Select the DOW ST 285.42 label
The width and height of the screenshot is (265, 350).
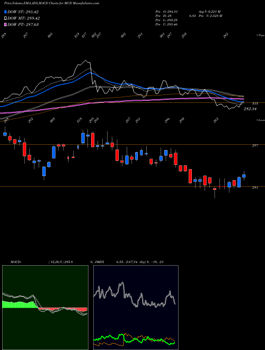pos(23,12)
